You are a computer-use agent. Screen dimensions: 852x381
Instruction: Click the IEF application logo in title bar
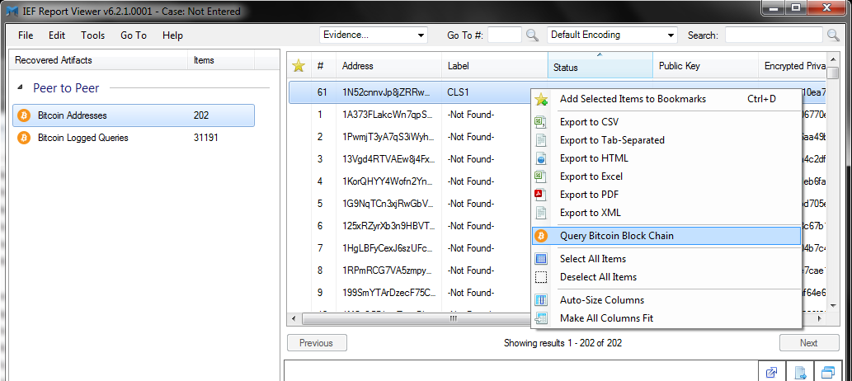coord(12,11)
